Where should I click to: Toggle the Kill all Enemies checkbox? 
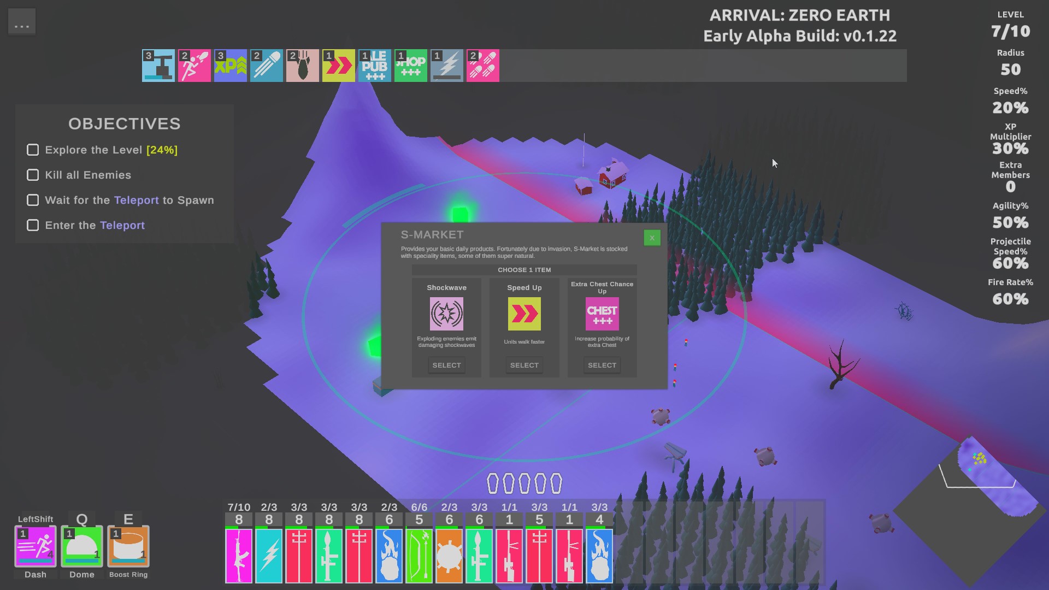point(33,175)
